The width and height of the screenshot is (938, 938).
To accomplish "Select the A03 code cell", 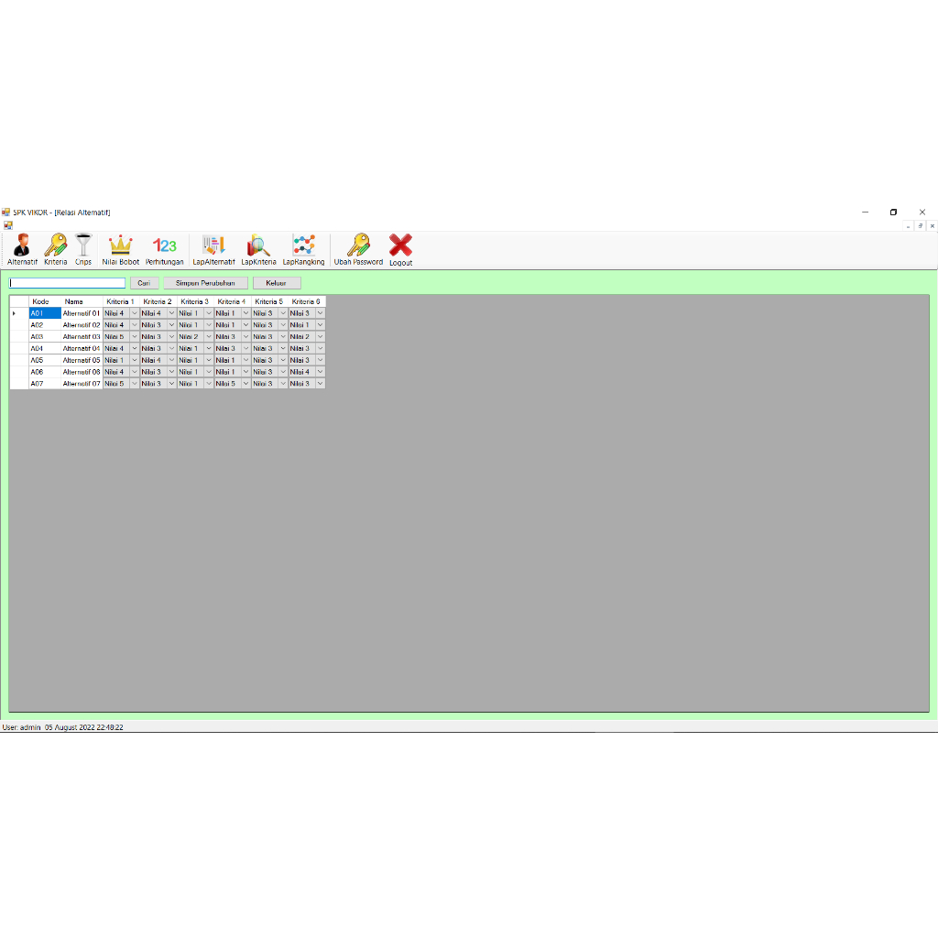I will pyautogui.click(x=45, y=337).
